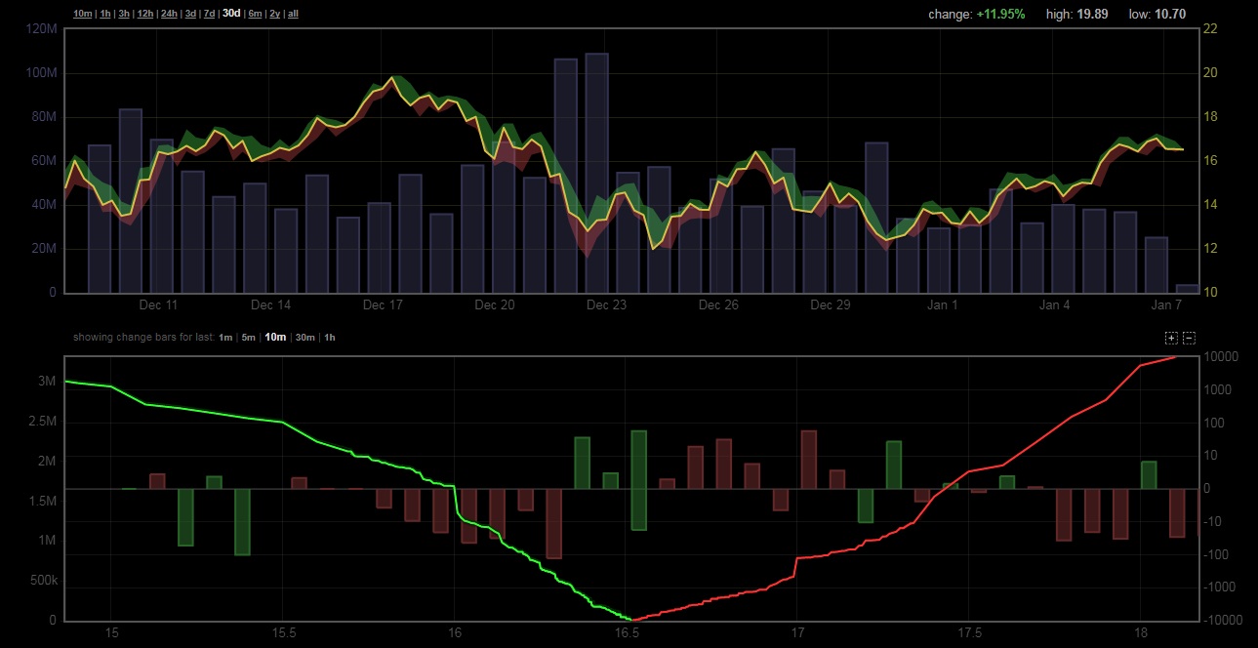
Task: Choose the 12h time range
Action: pos(144,14)
